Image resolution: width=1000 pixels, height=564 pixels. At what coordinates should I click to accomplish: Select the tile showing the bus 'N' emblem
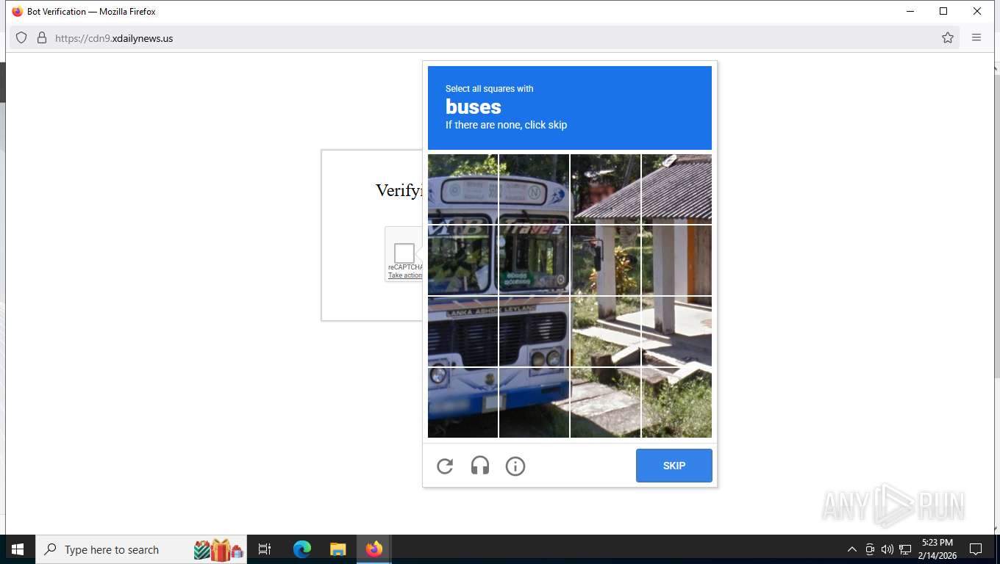(534, 189)
